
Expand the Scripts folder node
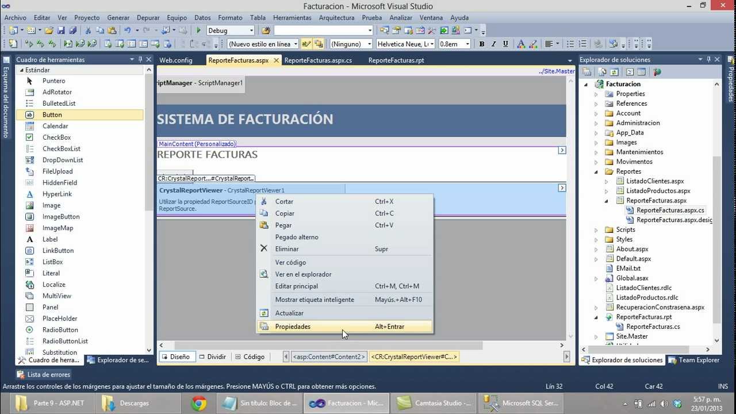click(596, 229)
